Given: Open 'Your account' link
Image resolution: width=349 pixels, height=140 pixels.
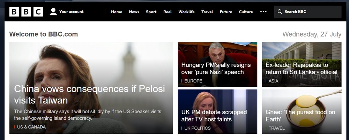Looking at the screenshot, I should pyautogui.click(x=71, y=11).
